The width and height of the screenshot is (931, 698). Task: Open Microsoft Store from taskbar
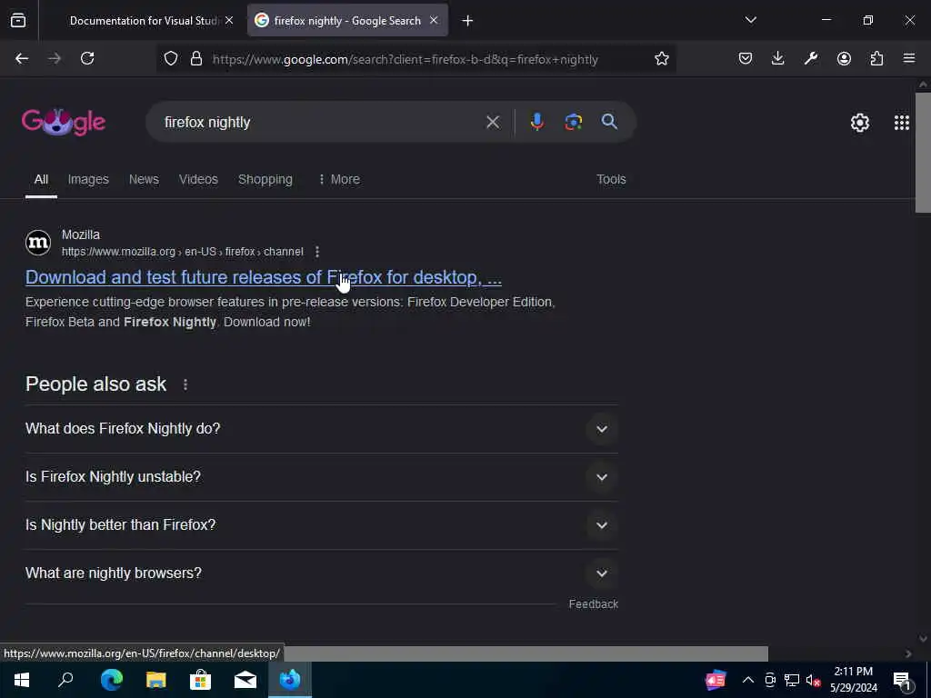201,680
